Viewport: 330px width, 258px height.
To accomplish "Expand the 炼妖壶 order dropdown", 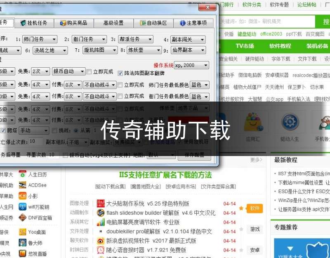I will (144, 50).
